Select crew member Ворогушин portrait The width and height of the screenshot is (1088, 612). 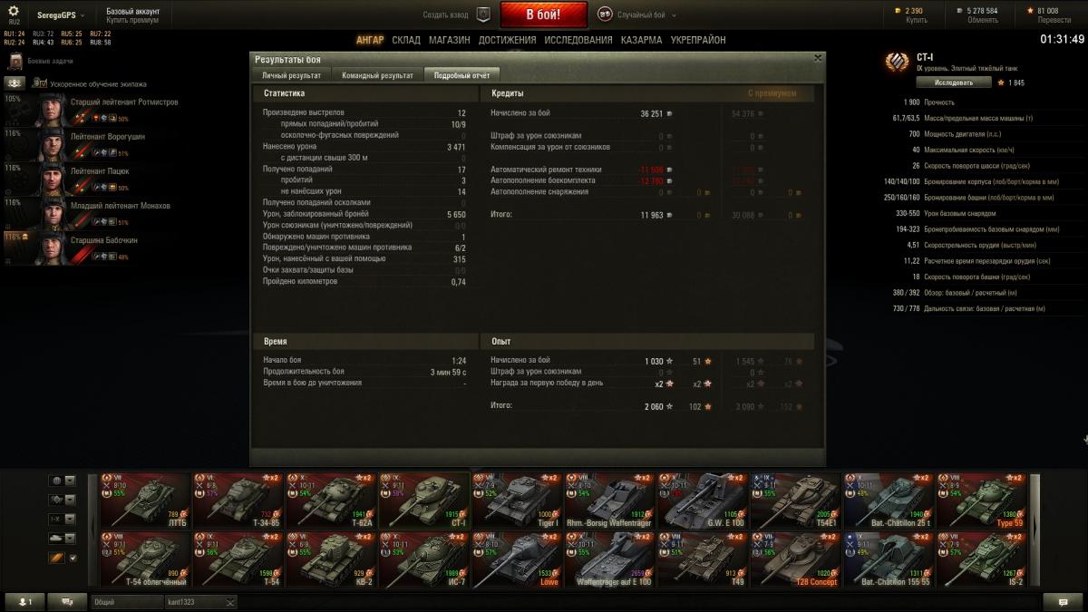[51, 143]
